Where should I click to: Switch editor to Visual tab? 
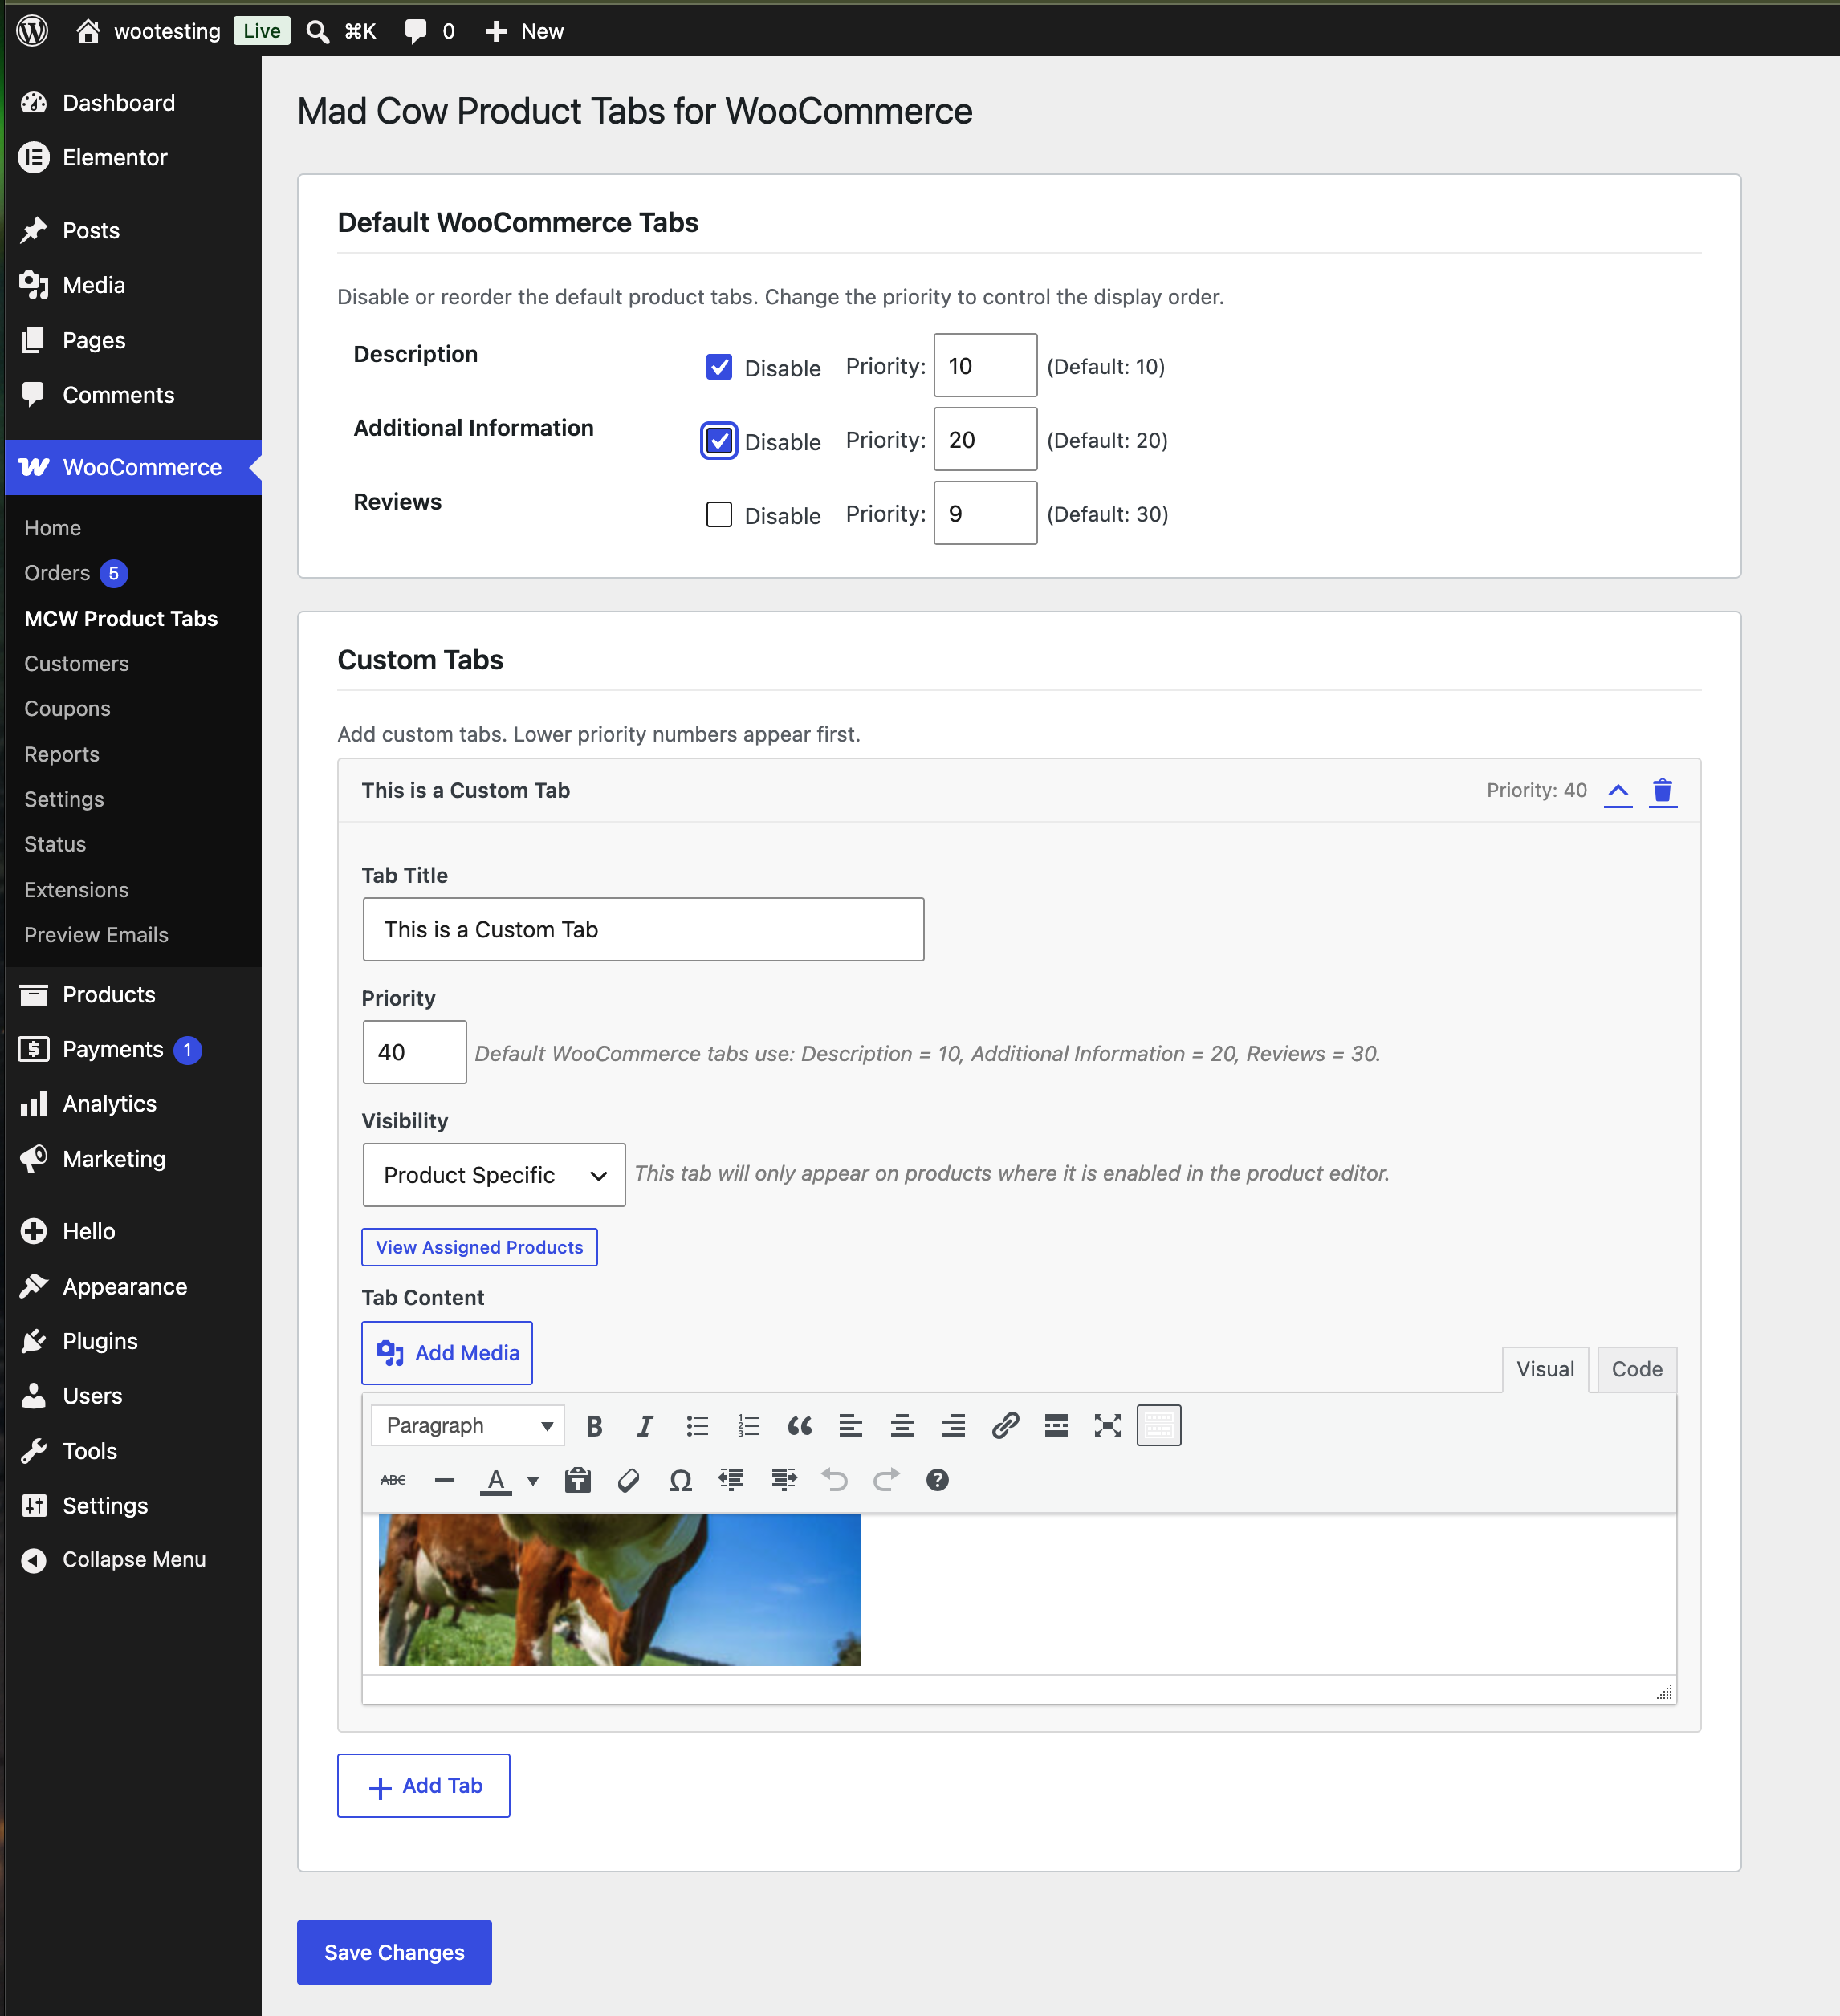point(1545,1370)
